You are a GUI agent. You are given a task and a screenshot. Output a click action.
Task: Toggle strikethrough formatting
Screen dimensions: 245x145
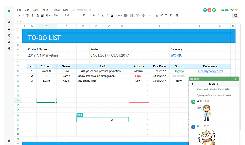[107, 15]
